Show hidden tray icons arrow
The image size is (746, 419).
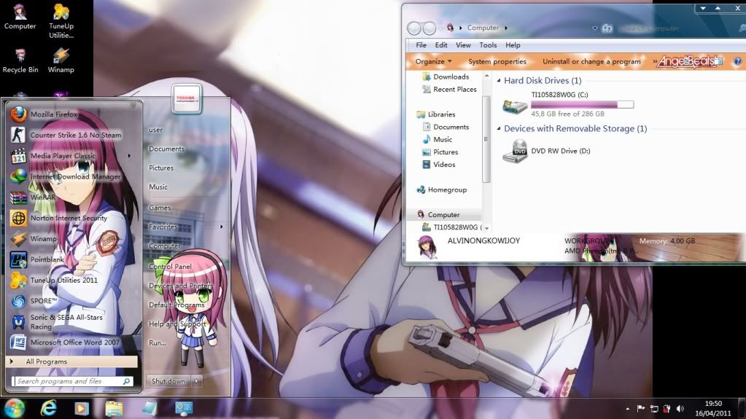click(628, 409)
